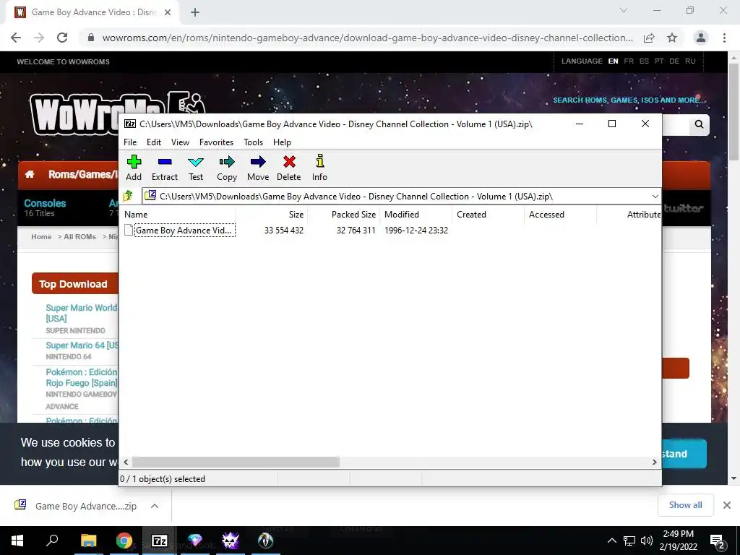Click the All ROMs breadcrumb link

79,237
